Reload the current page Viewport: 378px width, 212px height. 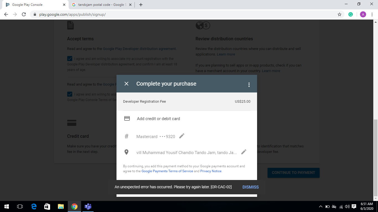click(x=24, y=14)
